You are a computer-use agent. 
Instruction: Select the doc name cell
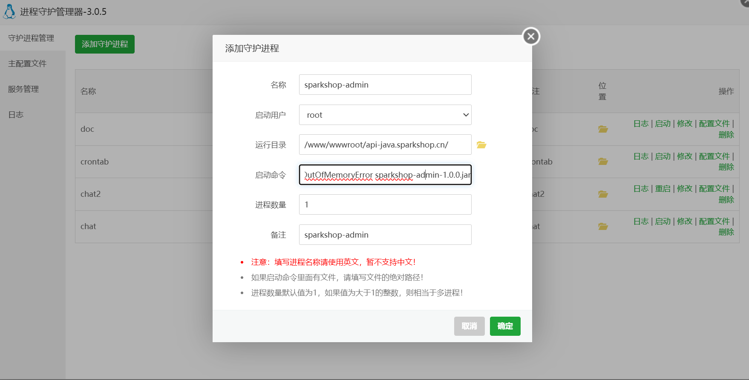pos(87,129)
